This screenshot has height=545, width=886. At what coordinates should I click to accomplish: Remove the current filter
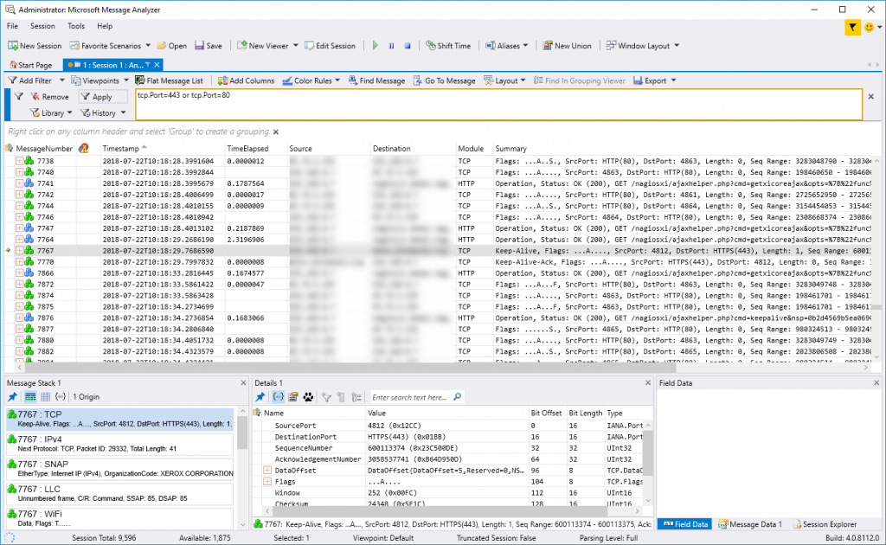coord(49,97)
